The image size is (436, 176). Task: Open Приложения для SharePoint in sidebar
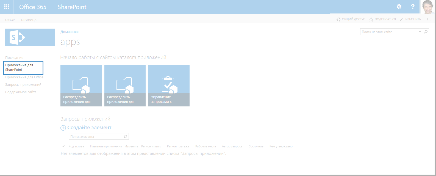(x=19, y=67)
